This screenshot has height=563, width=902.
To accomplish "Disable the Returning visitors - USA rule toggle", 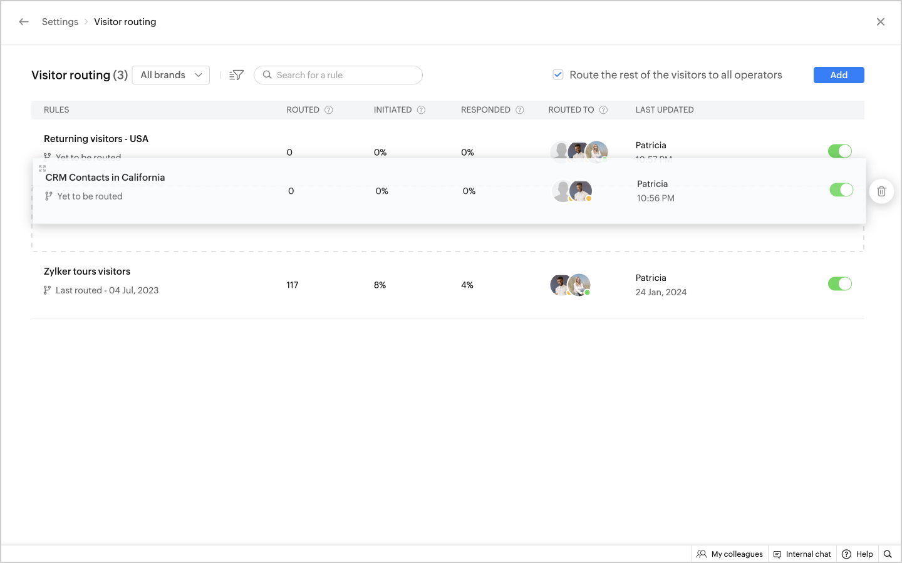I will pyautogui.click(x=839, y=151).
